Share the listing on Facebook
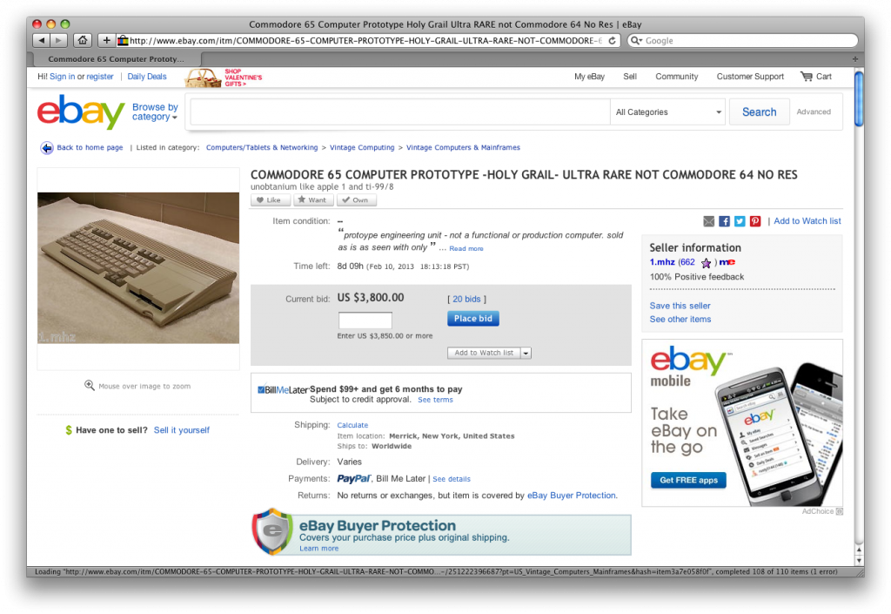This screenshot has height=614, width=891. (724, 221)
